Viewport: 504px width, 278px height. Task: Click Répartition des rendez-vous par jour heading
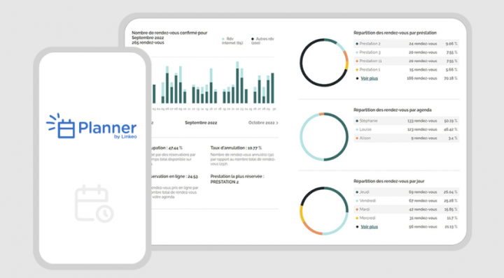(389, 181)
